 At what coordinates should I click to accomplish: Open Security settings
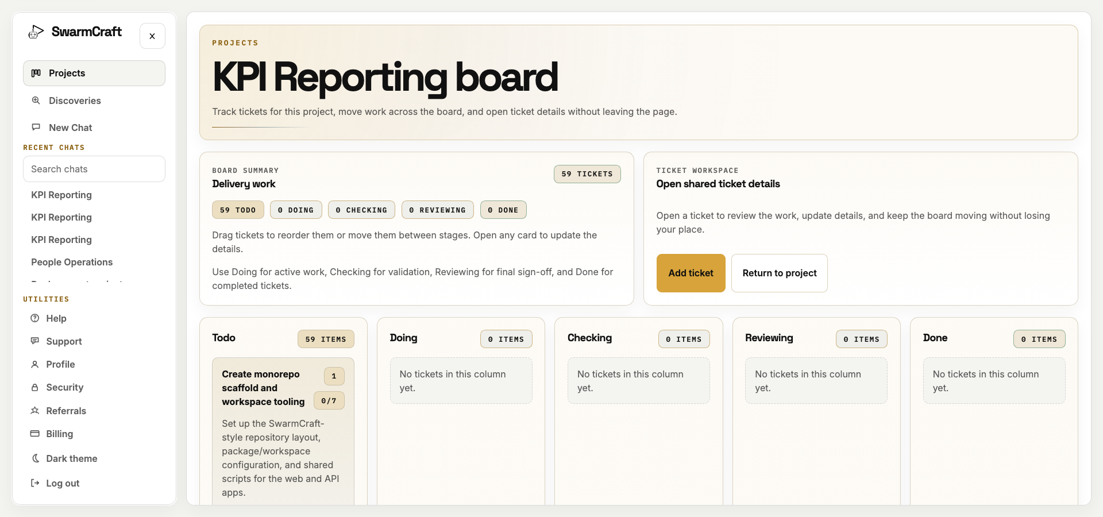(94, 387)
